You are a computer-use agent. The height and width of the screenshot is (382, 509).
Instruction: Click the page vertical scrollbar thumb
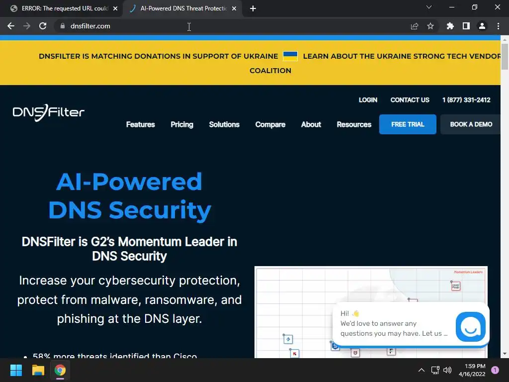click(x=505, y=56)
